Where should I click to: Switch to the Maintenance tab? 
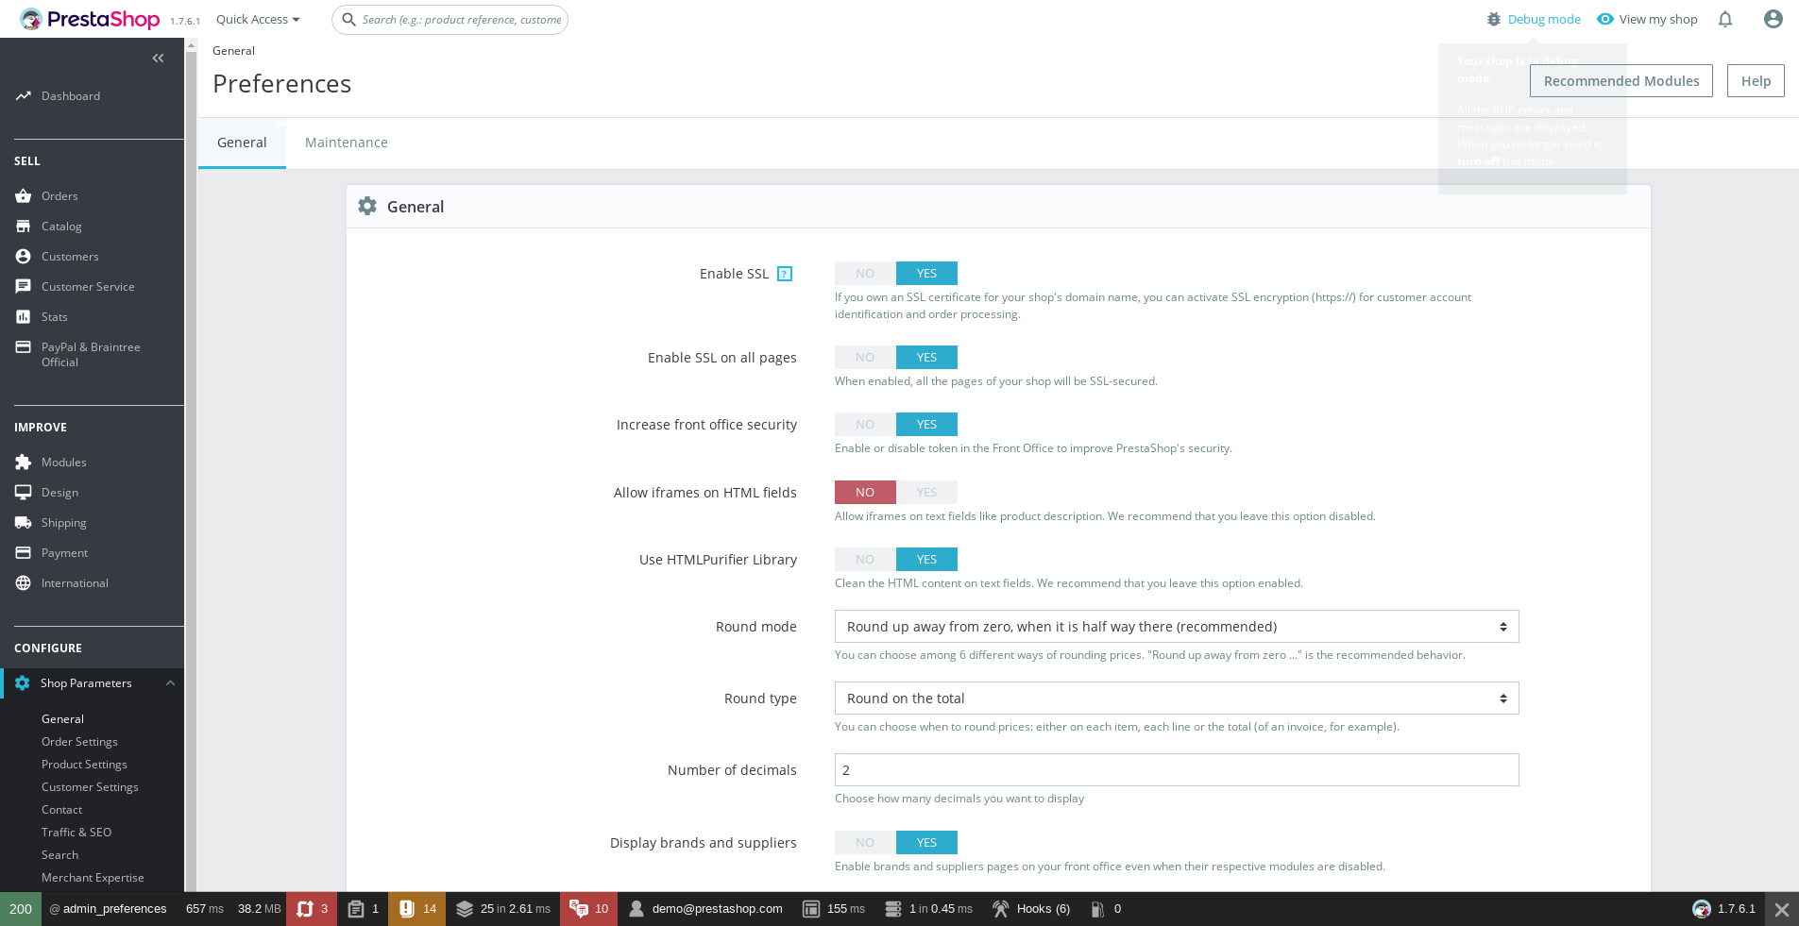point(347,143)
